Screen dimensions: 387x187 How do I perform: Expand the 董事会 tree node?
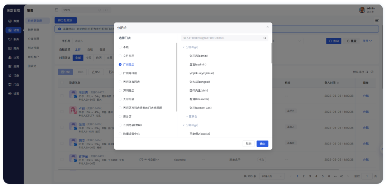pos(187,116)
